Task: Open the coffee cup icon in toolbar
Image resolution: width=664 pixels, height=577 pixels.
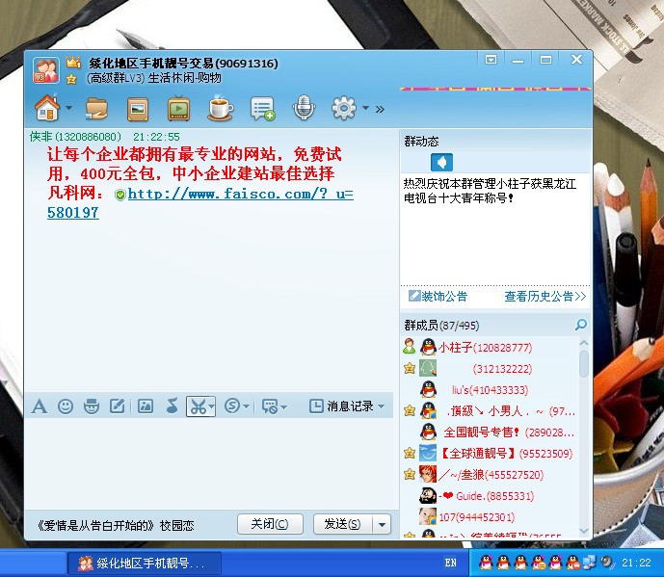Action: tap(221, 109)
